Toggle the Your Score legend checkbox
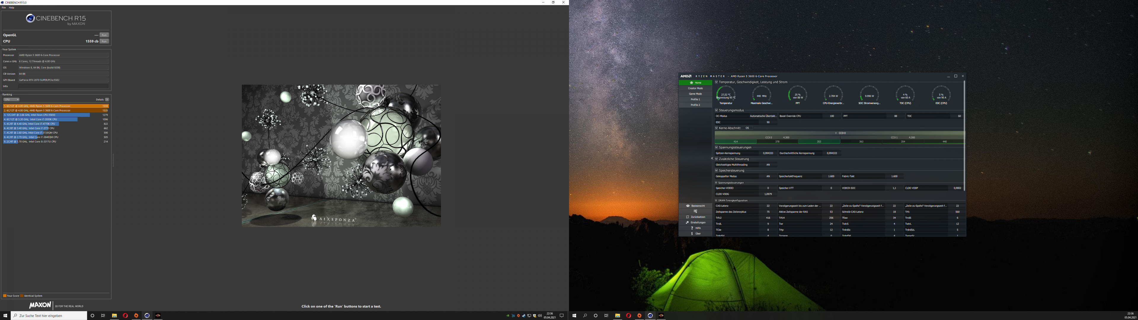The width and height of the screenshot is (1138, 320). pos(4,296)
